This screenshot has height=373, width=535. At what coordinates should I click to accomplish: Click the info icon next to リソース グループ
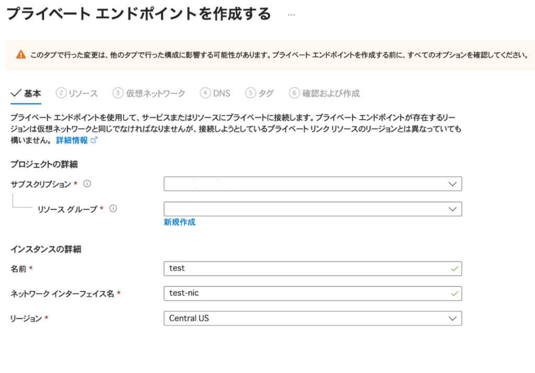click(113, 208)
